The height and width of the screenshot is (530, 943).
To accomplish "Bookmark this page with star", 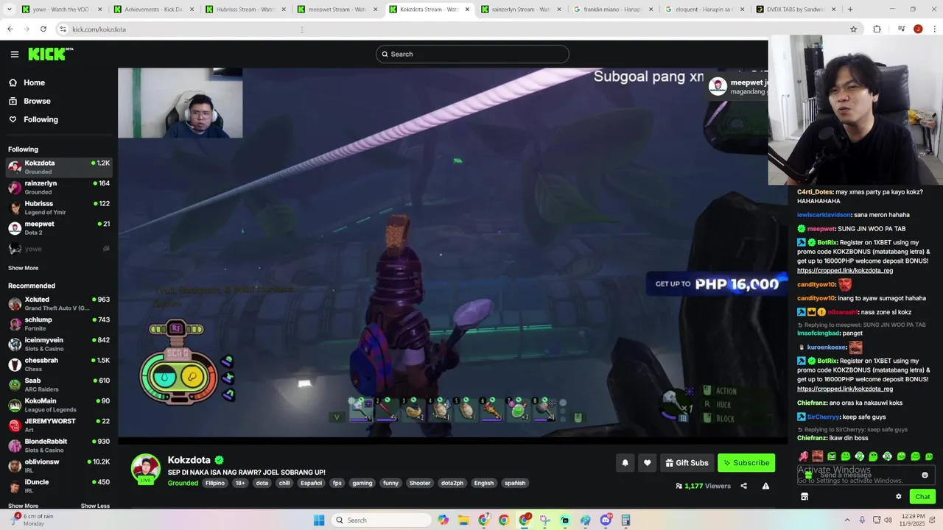I will point(853,29).
